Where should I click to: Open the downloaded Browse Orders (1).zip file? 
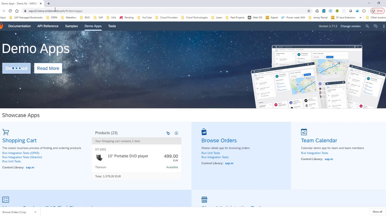pyautogui.click(x=14, y=212)
